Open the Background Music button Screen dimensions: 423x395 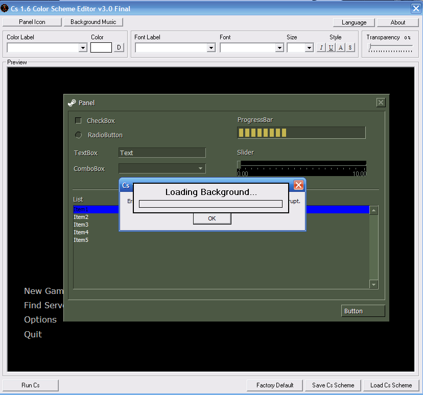(93, 22)
